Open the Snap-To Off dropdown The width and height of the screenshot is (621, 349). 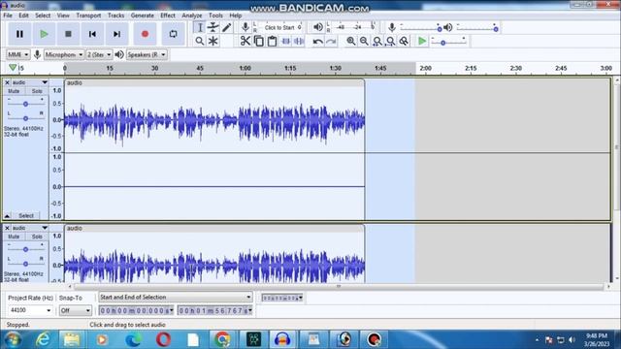(x=76, y=310)
